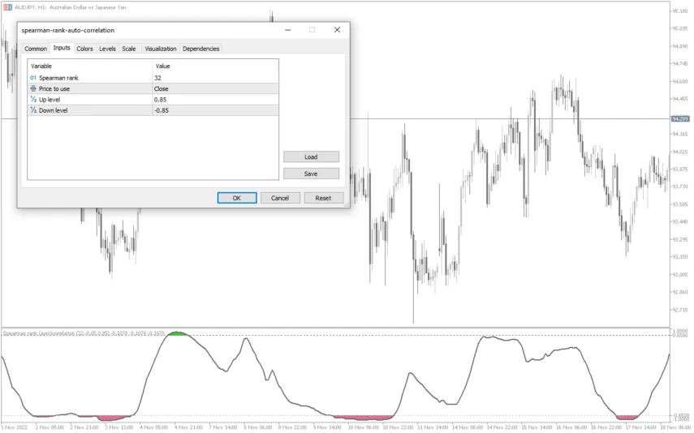
Task: Click the Cancel button
Action: click(280, 198)
